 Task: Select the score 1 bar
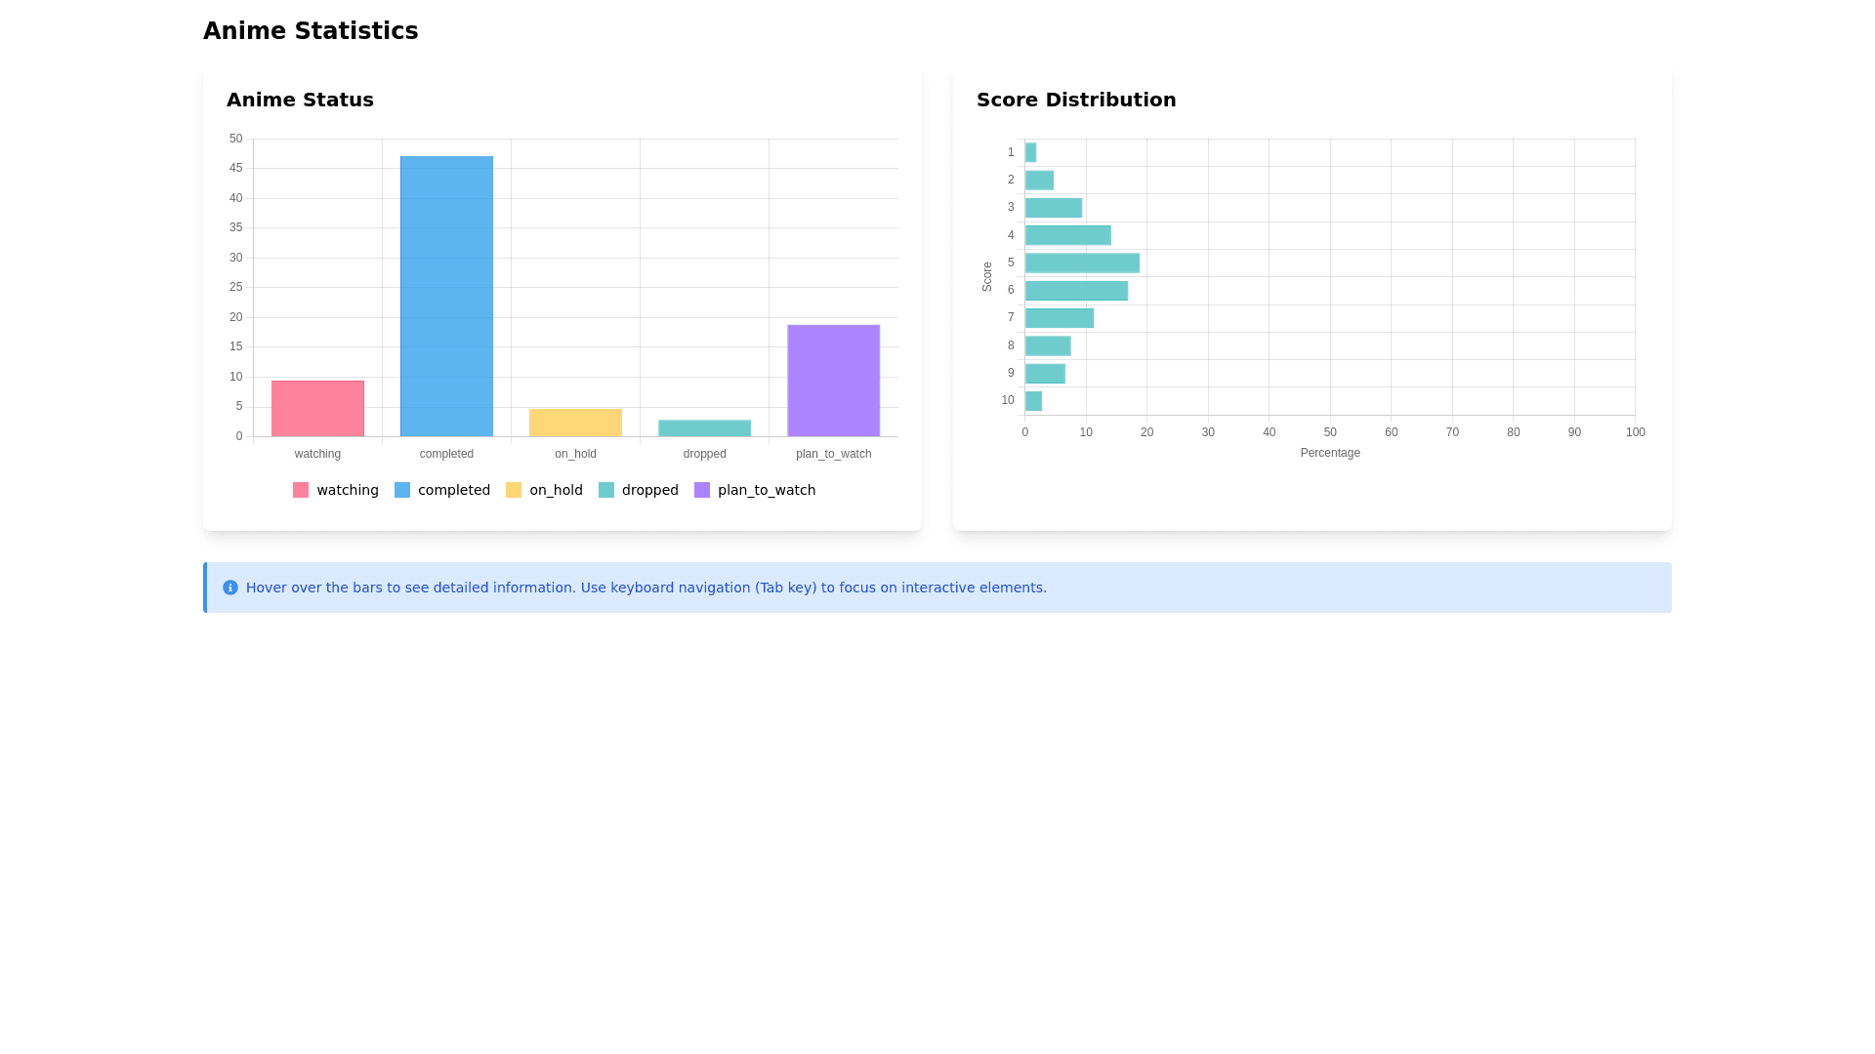coord(1030,152)
